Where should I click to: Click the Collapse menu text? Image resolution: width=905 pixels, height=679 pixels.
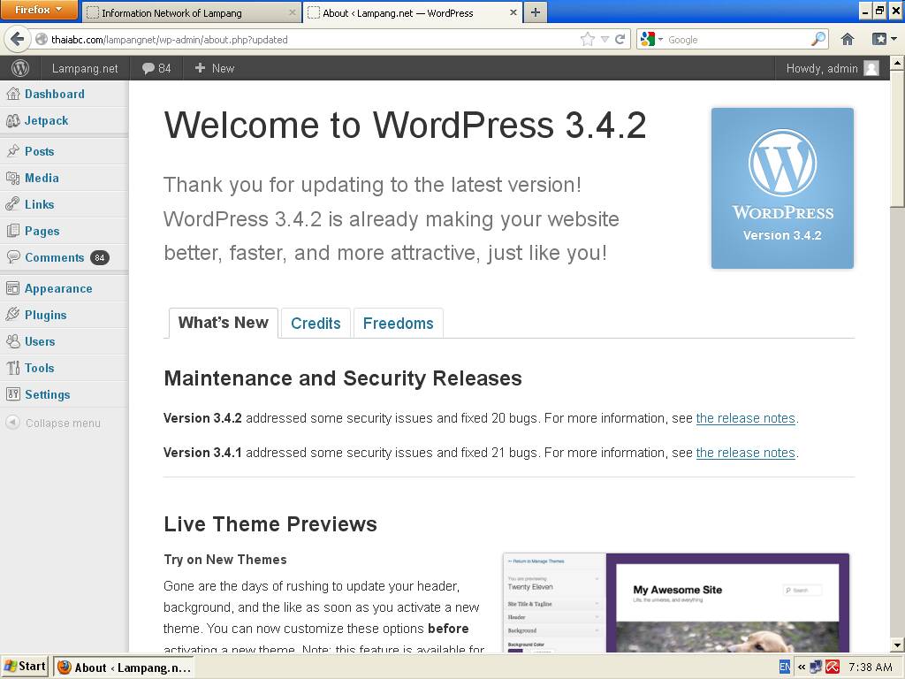(63, 423)
